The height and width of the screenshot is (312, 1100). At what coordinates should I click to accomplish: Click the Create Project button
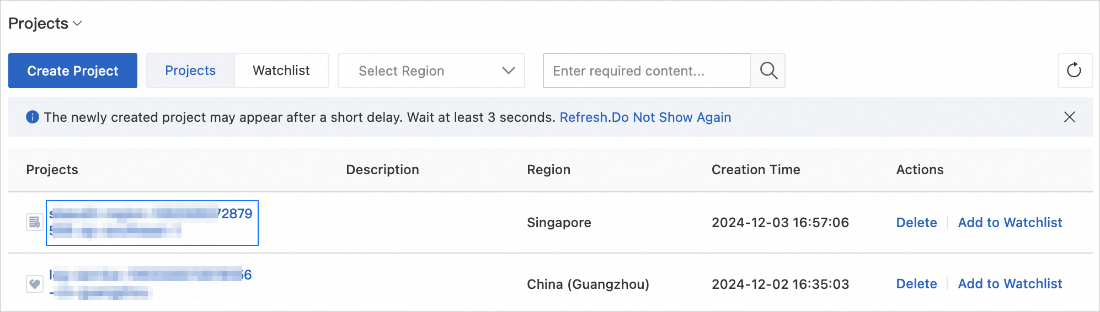[73, 71]
